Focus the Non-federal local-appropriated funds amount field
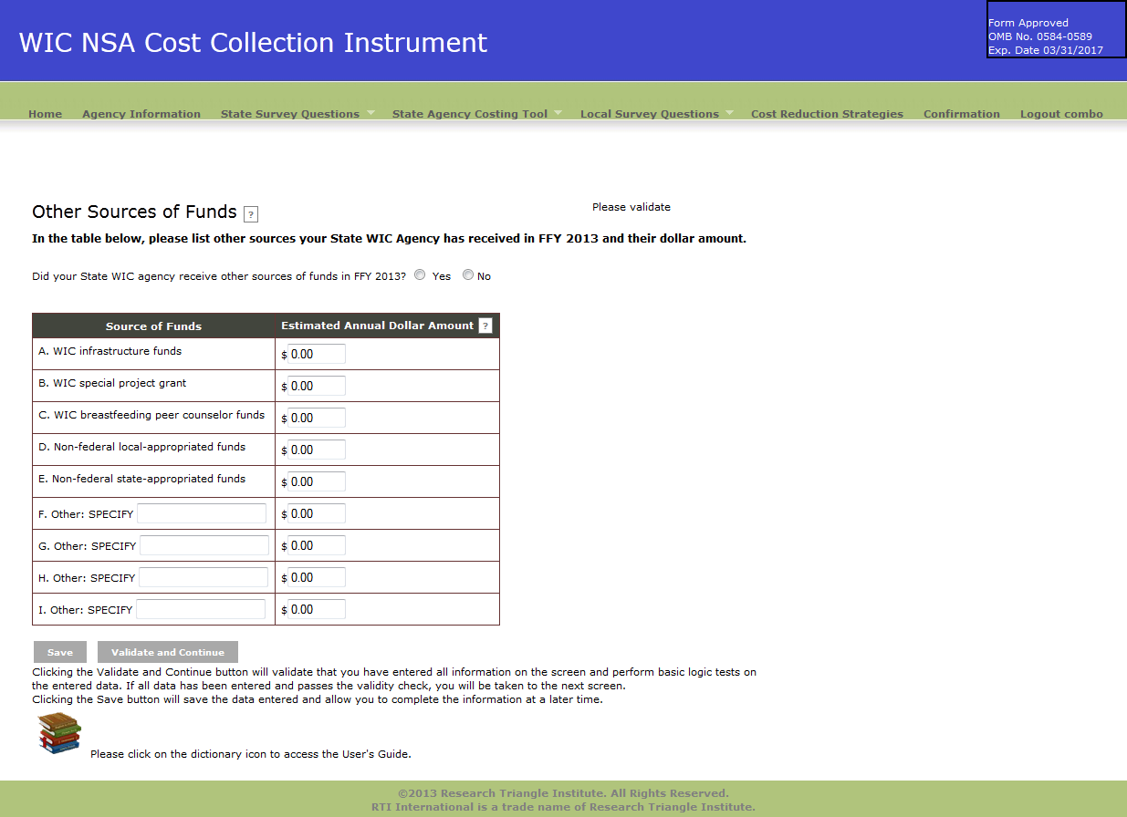Image resolution: width=1127 pixels, height=817 pixels. point(317,450)
